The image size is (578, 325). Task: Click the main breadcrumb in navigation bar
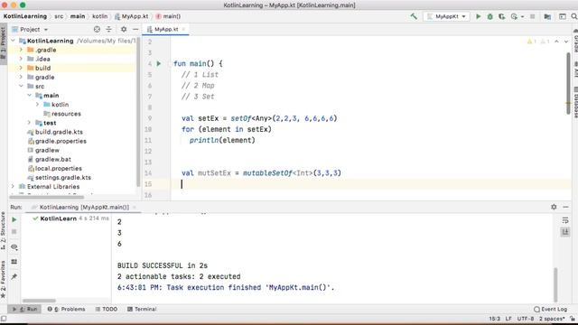[78, 16]
